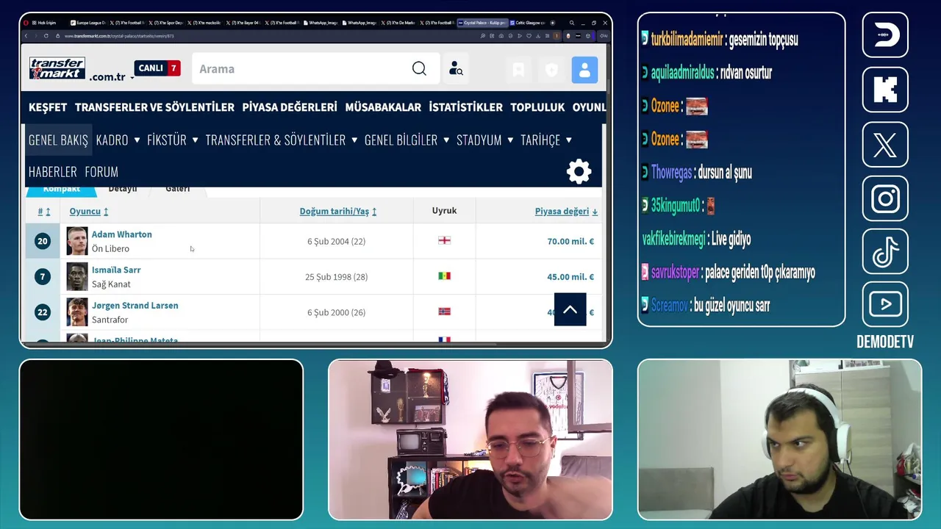This screenshot has width=941, height=529.
Task: Expand the FİKSTÜR dropdown
Action: (x=173, y=140)
